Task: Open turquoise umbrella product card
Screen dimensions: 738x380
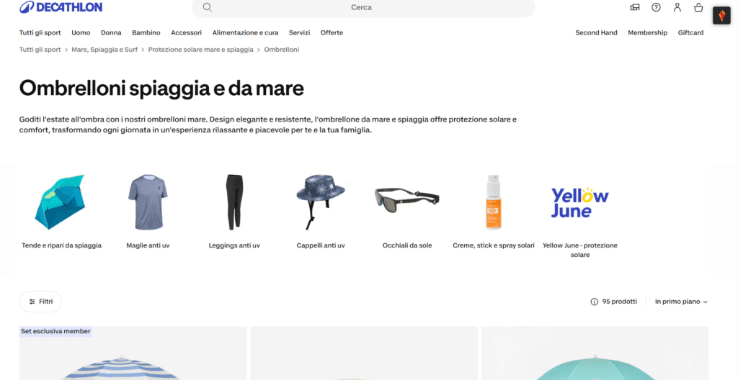Action: point(595,353)
